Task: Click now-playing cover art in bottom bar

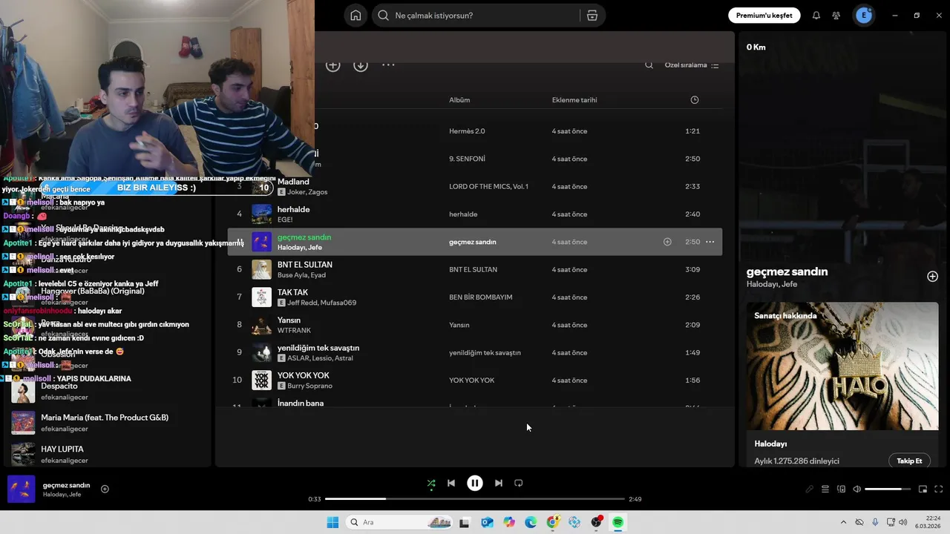Action: pos(21,489)
